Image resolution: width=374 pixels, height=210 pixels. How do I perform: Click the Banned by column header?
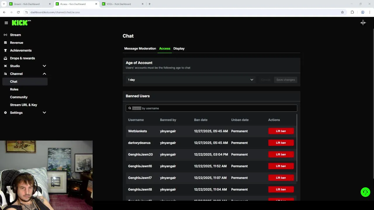168,120
